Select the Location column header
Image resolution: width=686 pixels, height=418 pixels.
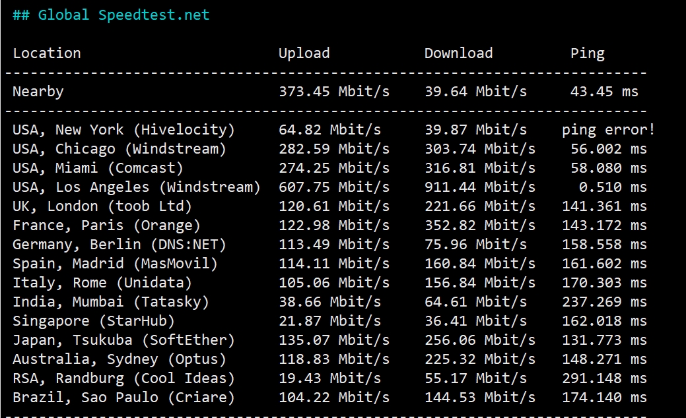point(47,53)
